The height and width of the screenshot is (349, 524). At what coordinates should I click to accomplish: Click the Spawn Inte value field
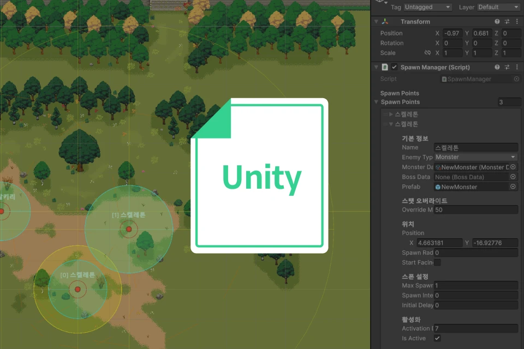(x=476, y=295)
